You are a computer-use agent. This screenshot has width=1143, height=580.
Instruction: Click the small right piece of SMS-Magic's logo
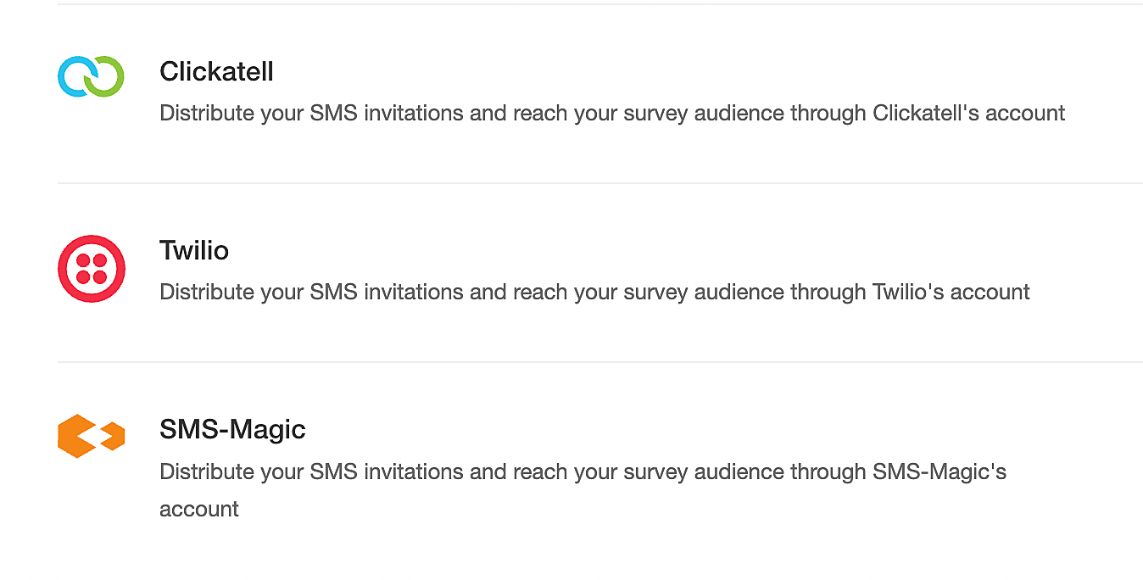(114, 437)
